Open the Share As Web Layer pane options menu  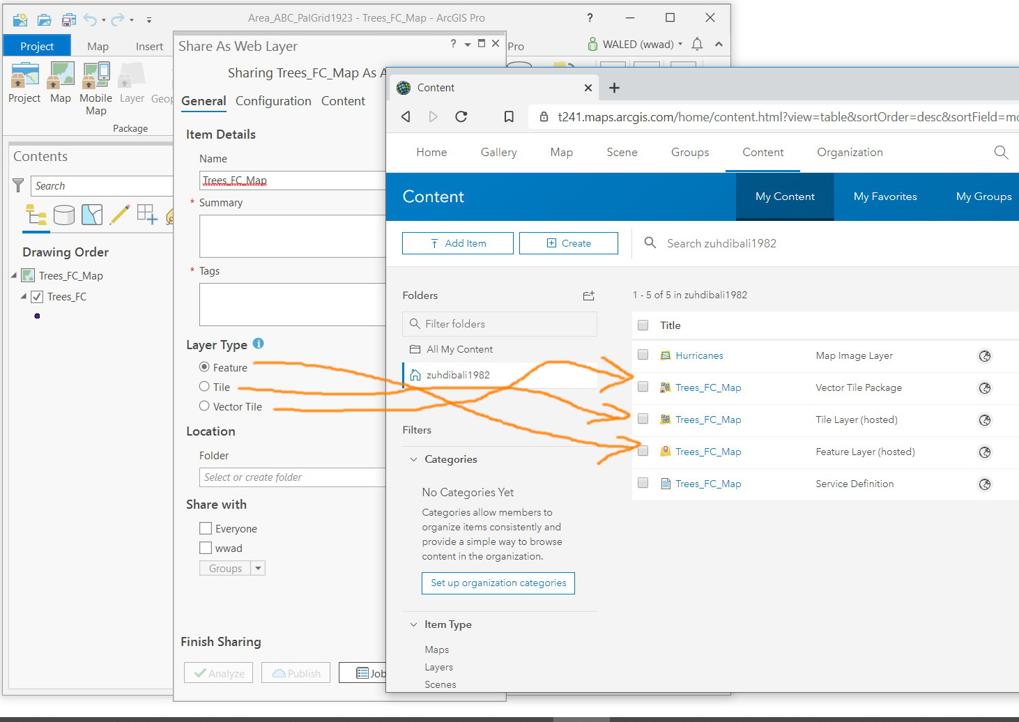[468, 44]
